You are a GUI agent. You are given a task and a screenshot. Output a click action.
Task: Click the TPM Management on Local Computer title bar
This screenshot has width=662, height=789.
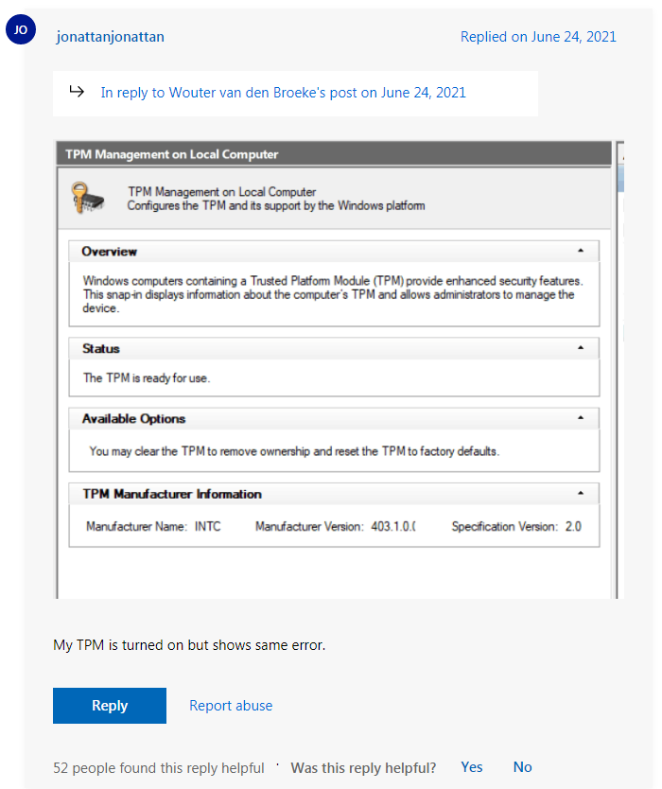pyautogui.click(x=334, y=154)
